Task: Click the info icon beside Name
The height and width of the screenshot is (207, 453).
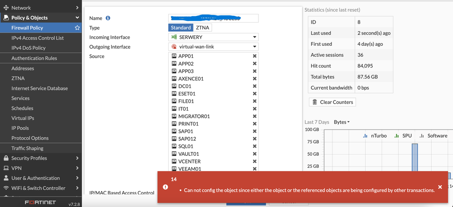Action: click(108, 18)
